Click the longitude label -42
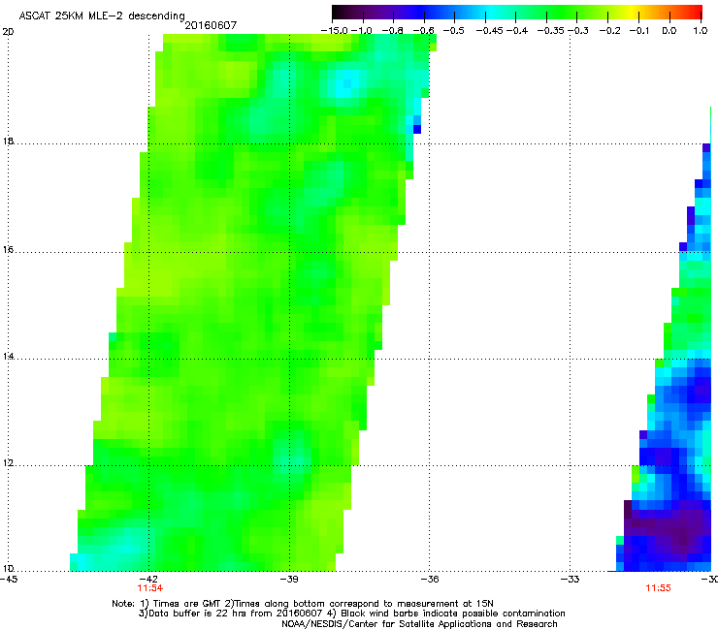 pyautogui.click(x=148, y=579)
